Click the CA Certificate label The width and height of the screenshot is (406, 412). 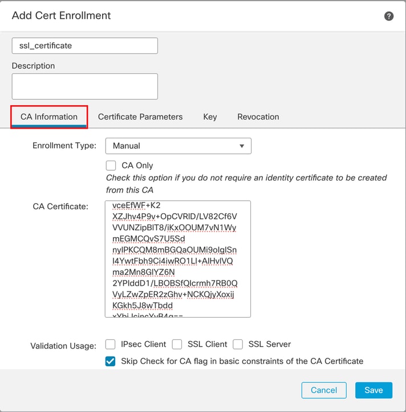click(x=60, y=206)
